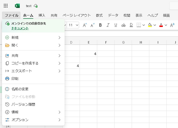Apply the red font color
This screenshot has width=178, height=128.
pos(161,25)
